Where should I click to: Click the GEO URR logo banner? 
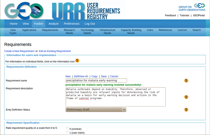62,10
